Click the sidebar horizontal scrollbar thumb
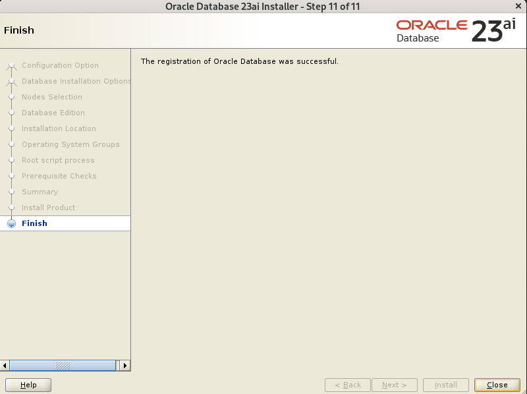 tap(63, 366)
